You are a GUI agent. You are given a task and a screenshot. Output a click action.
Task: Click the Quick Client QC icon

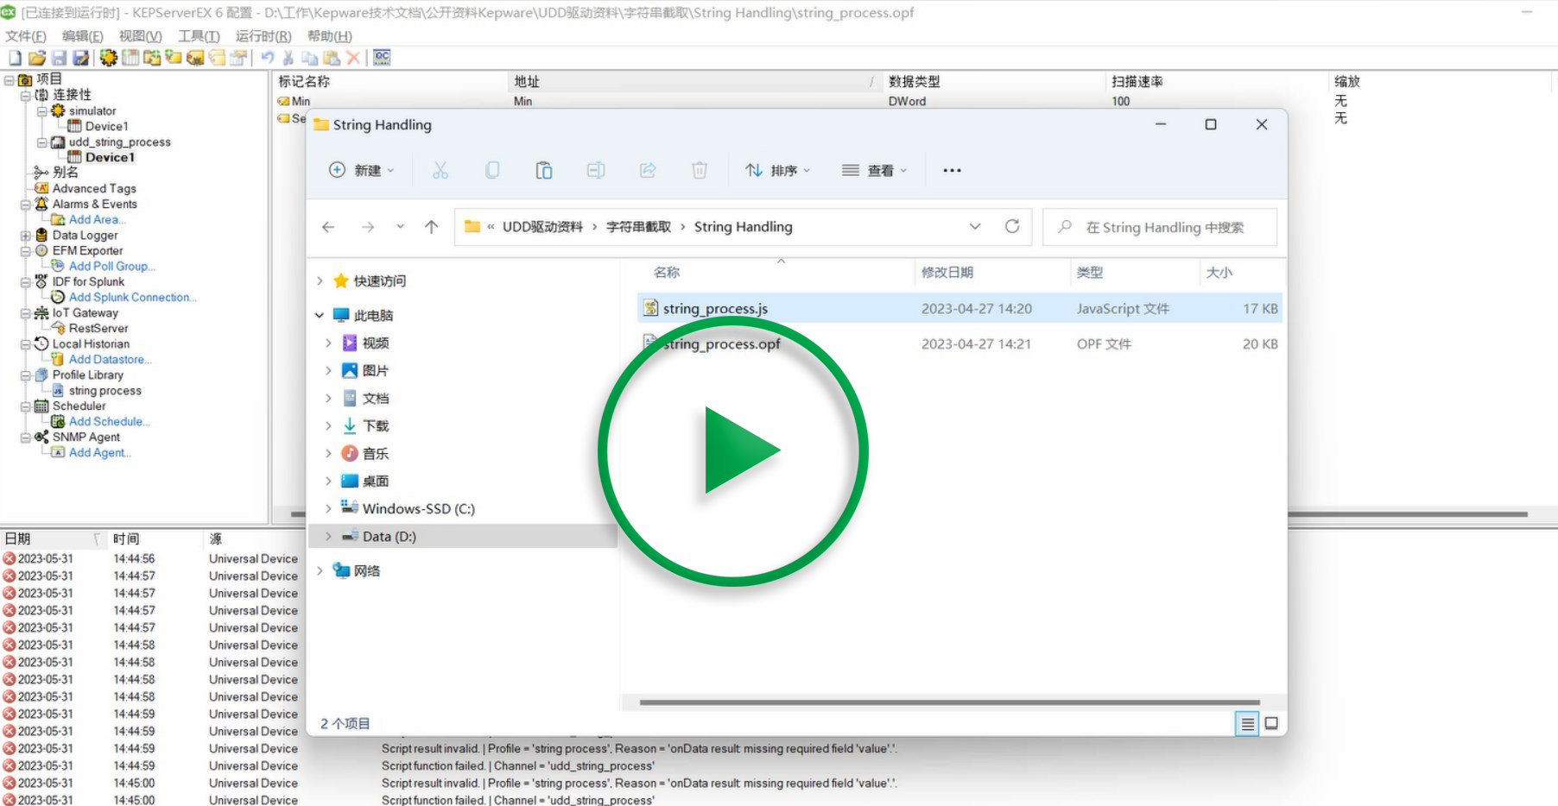tap(382, 58)
